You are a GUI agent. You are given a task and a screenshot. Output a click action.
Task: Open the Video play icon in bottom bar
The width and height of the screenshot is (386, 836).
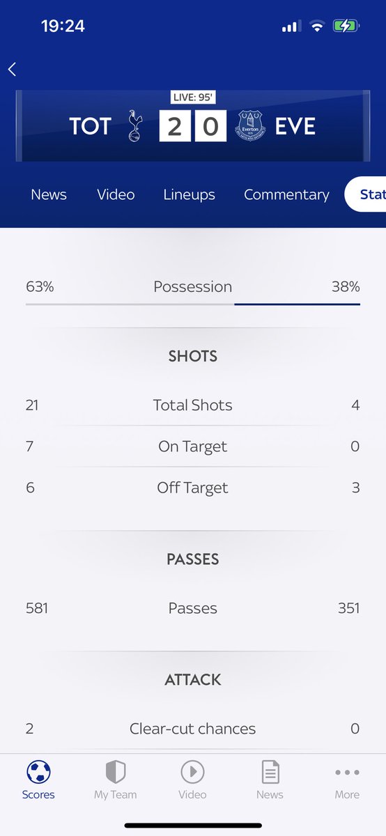pyautogui.click(x=192, y=772)
